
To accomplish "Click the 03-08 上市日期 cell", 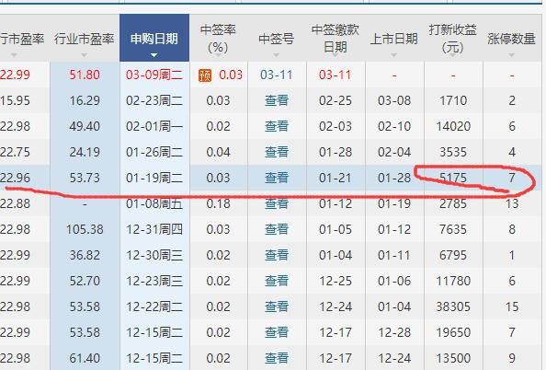I will [394, 100].
